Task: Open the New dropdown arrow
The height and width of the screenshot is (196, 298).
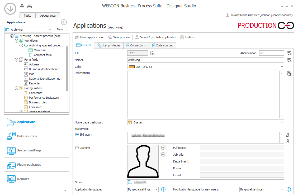Action: tap(67, 30)
